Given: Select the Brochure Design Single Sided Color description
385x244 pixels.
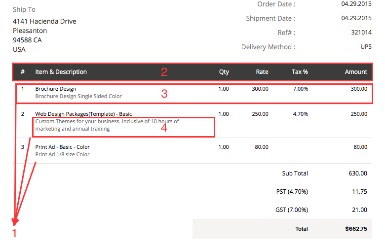Looking at the screenshot, I should [x=78, y=96].
